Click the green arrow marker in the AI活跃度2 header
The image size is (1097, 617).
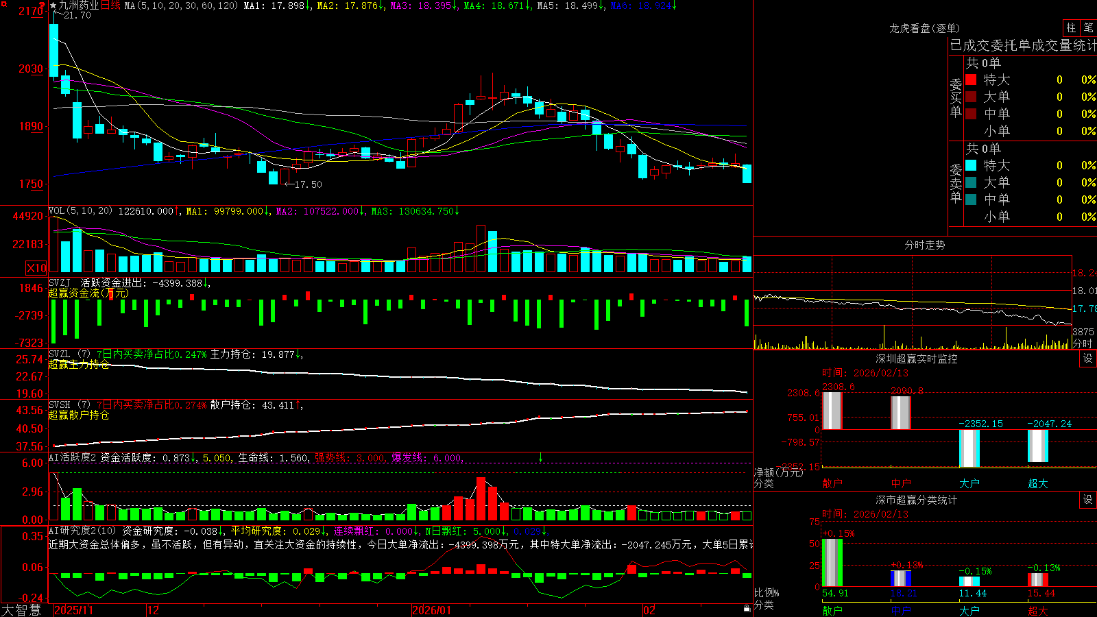point(540,457)
